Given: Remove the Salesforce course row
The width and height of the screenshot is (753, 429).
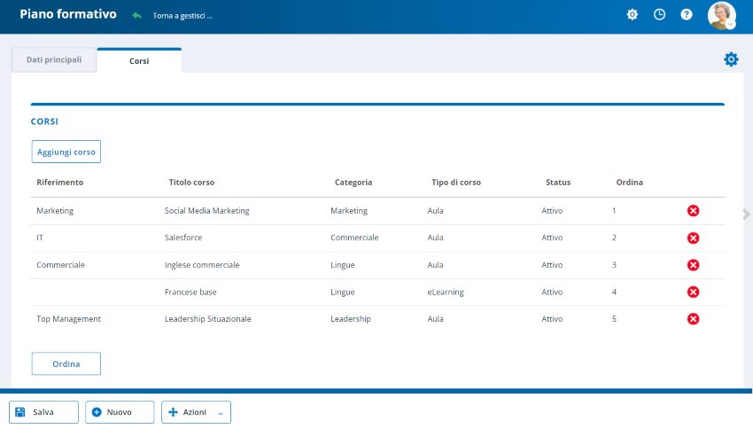Looking at the screenshot, I should click(694, 238).
